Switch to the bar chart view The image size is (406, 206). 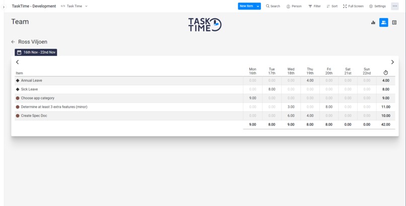click(373, 23)
